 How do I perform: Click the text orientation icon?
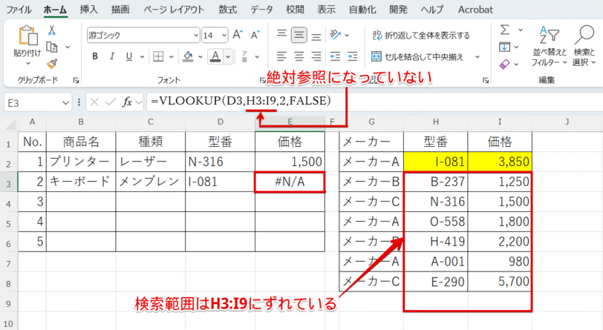point(336,35)
